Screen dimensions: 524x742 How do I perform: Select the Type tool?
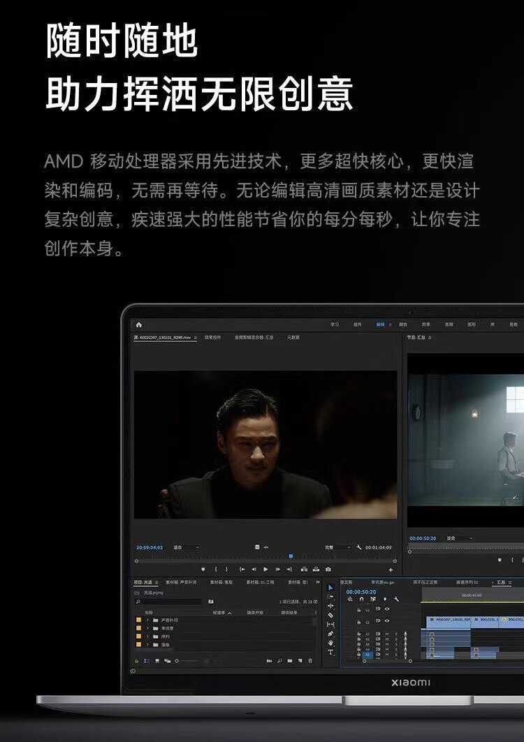click(x=330, y=652)
